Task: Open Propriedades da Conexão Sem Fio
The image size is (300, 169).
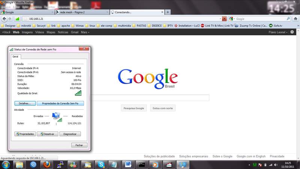Action: pos(60,103)
